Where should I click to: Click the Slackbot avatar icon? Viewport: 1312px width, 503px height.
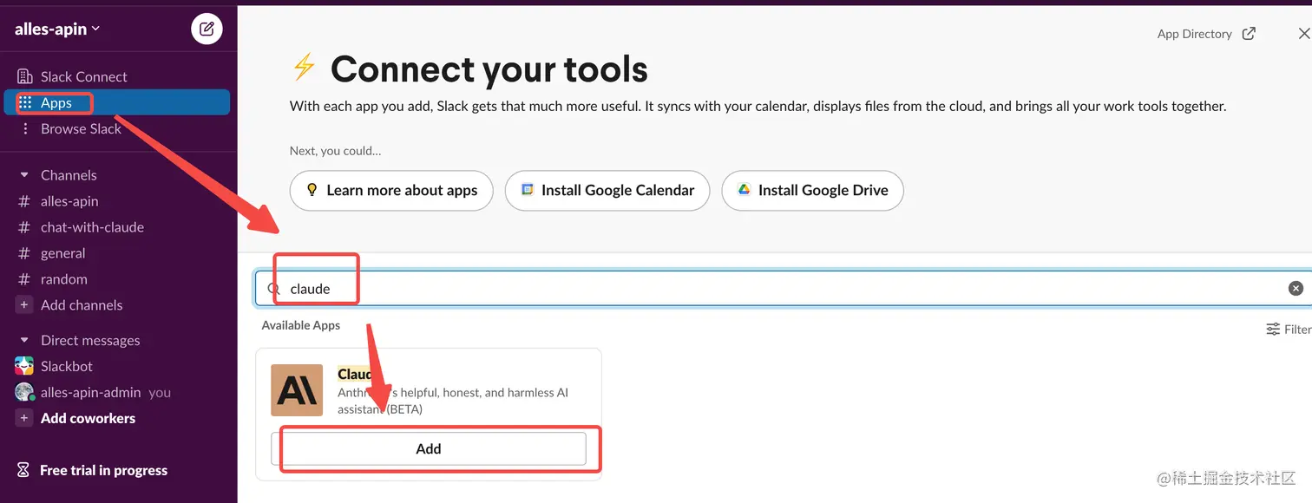click(24, 366)
